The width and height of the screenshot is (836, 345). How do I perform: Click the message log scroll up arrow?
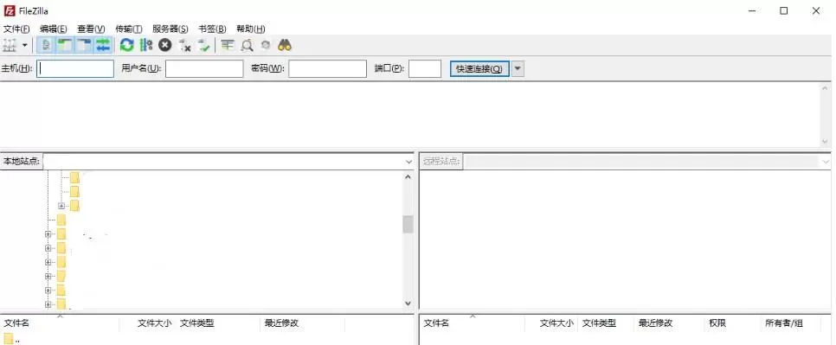coord(825,88)
